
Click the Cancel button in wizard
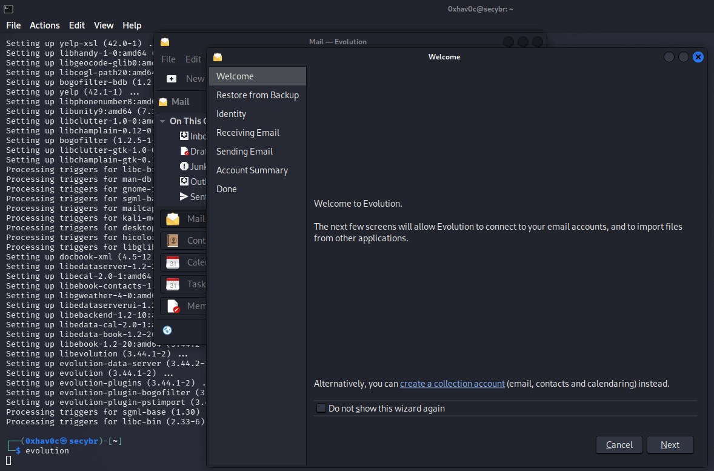[619, 444]
